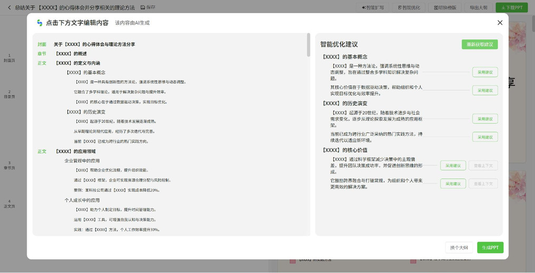Adopt the first 基本概念 suggestion
Viewport: 535px width, 273px height.
coord(484,72)
